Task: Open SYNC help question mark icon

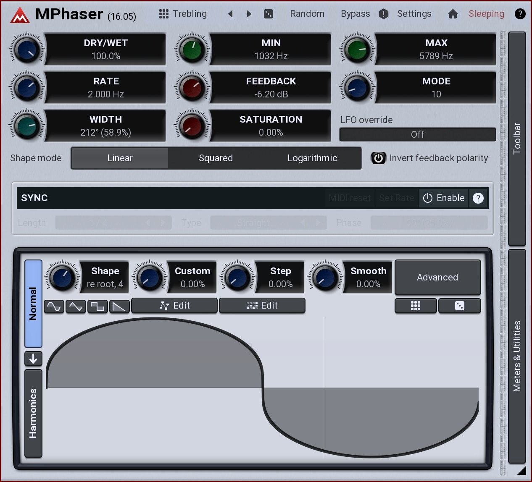Action: [478, 198]
